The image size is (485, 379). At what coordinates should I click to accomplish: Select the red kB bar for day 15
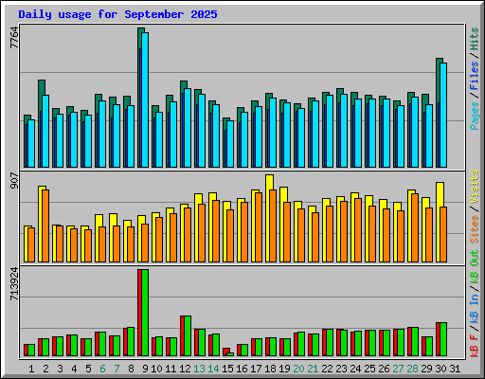[226, 351]
